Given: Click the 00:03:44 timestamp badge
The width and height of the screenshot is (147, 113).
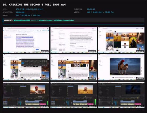Looking at the screenshot, I should pos(45,106).
